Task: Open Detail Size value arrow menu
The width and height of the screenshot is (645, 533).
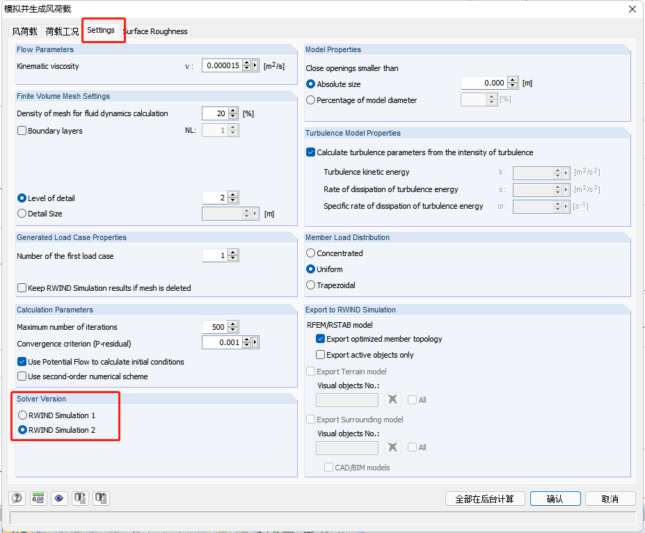Action: pos(255,214)
